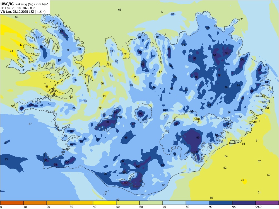Click the purple legend swatch above 99.9
279x209 pixels.
click(x=267, y=203)
